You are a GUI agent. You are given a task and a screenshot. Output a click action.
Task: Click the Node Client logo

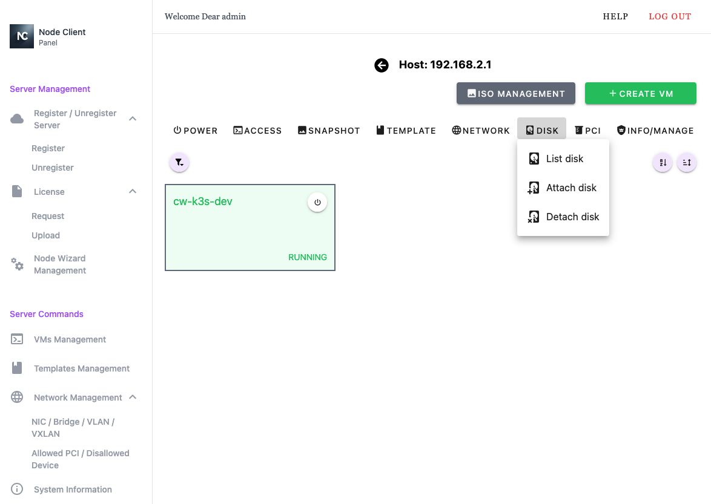pyautogui.click(x=22, y=36)
